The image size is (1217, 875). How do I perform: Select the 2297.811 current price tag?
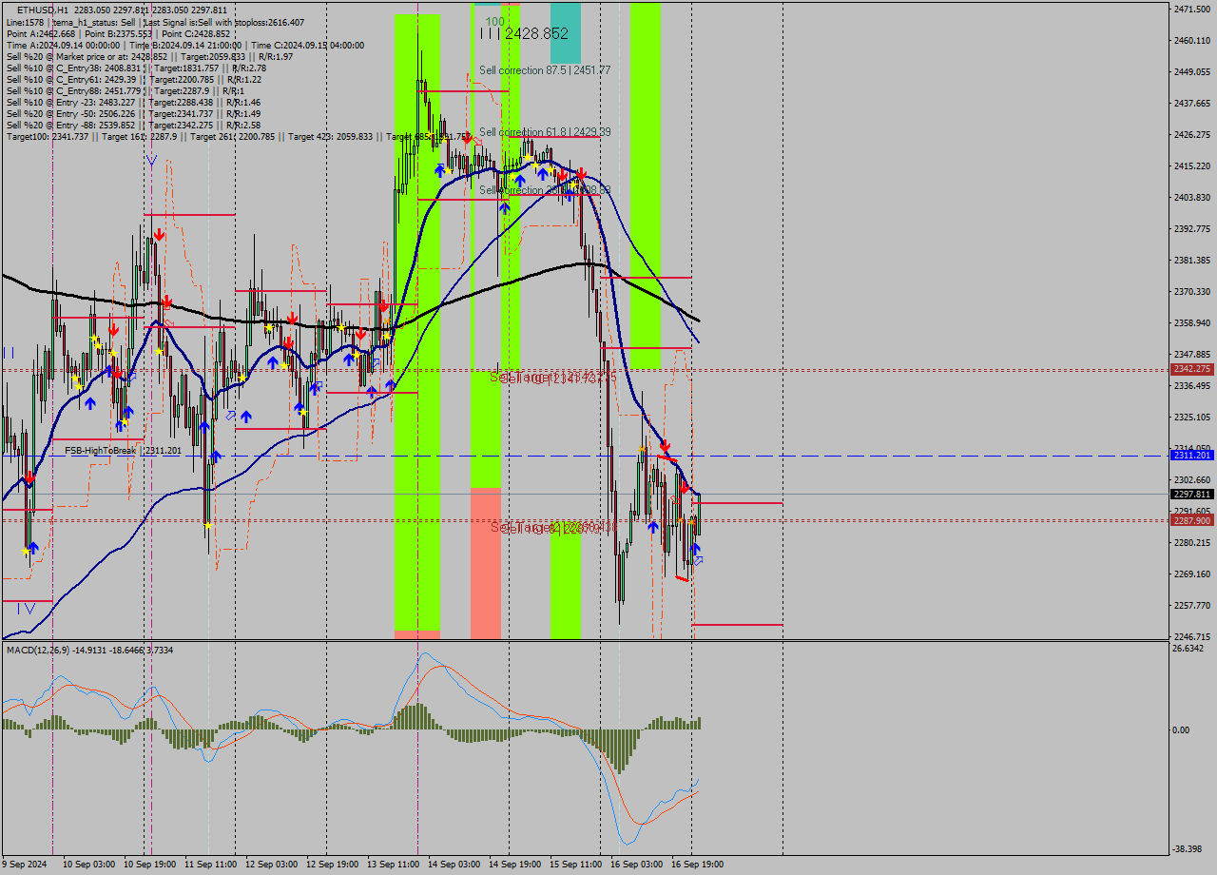pos(1191,494)
